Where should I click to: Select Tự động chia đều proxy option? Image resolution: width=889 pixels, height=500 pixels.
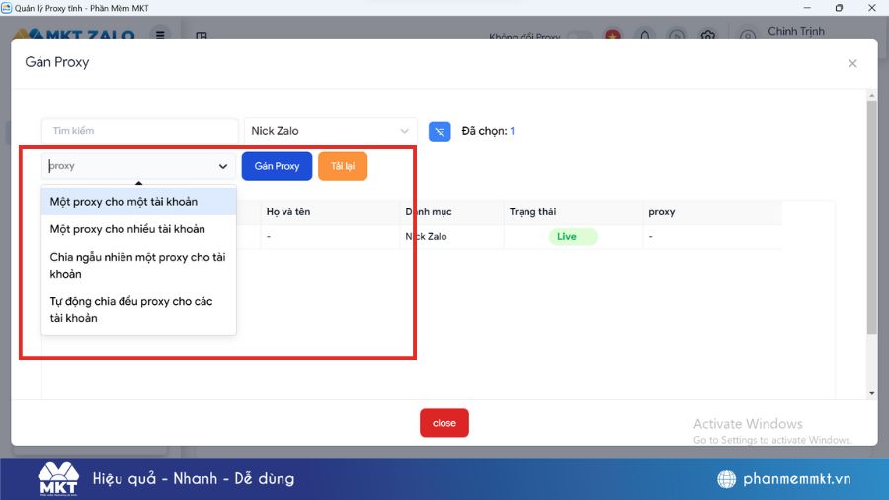(x=138, y=309)
